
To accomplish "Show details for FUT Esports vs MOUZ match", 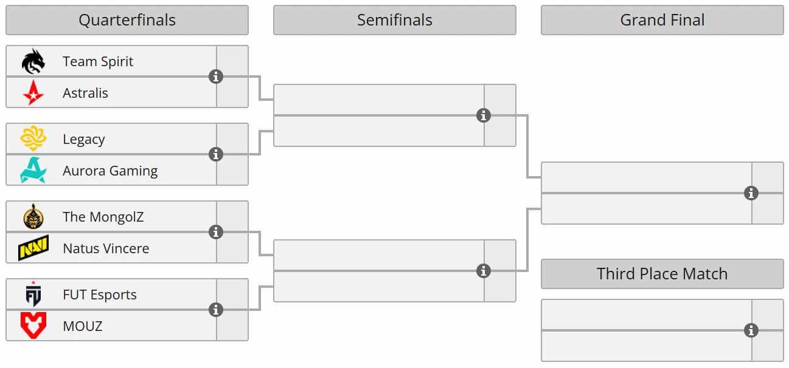I will [x=216, y=310].
